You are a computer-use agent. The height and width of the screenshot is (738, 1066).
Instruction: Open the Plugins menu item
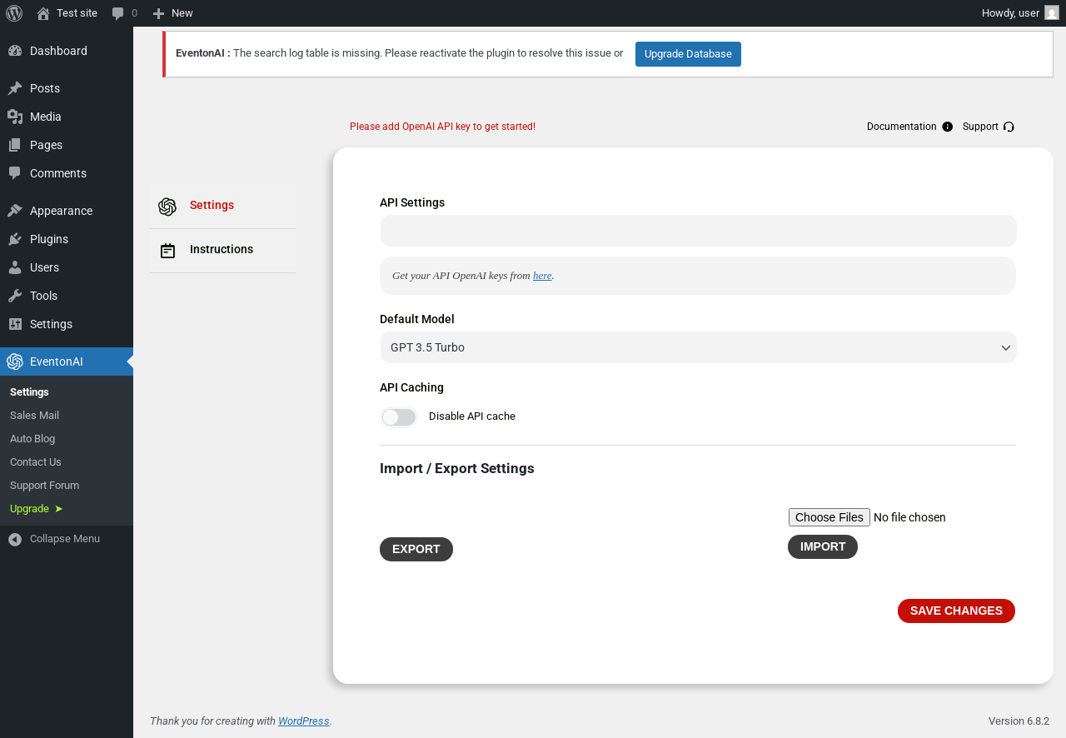click(x=67, y=239)
